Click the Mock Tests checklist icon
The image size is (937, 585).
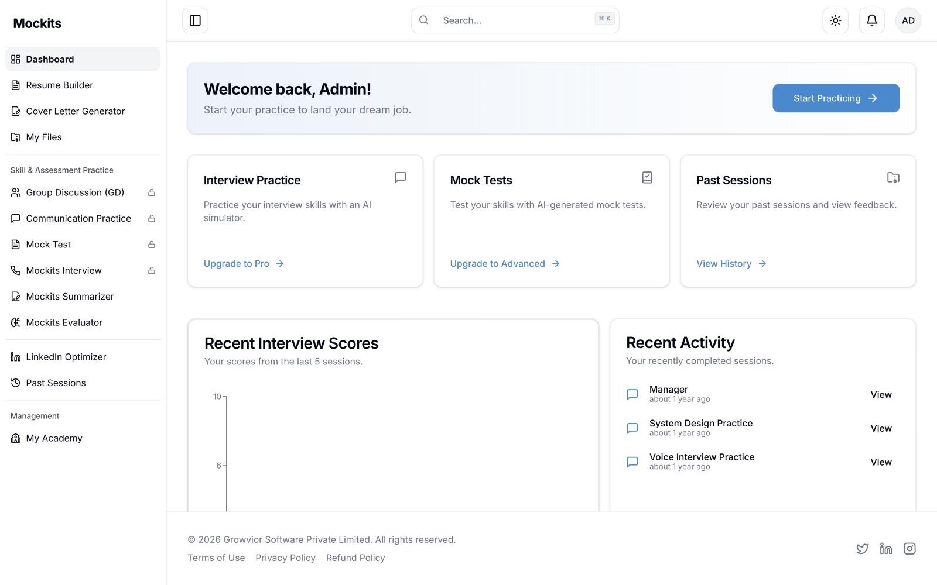[x=647, y=177]
